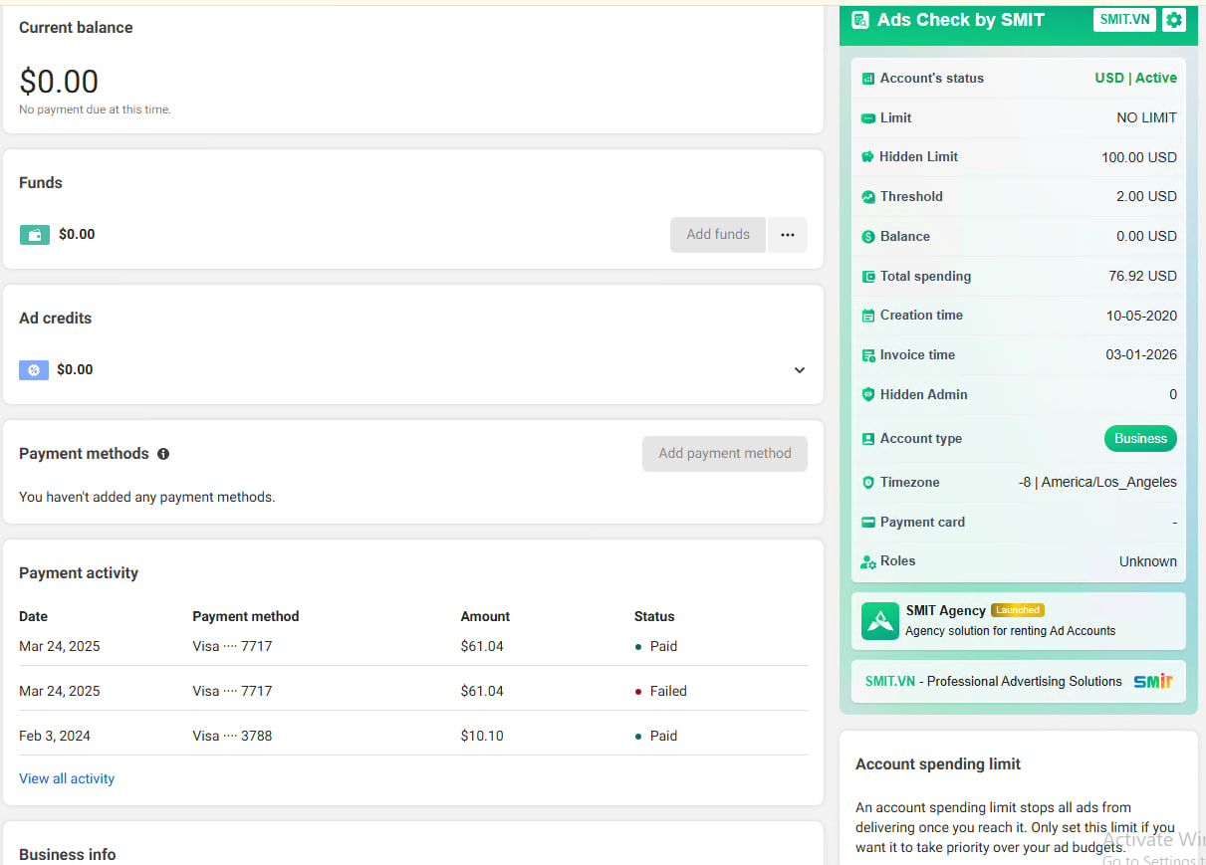Open Ads Check settings gear icon

(1174, 20)
